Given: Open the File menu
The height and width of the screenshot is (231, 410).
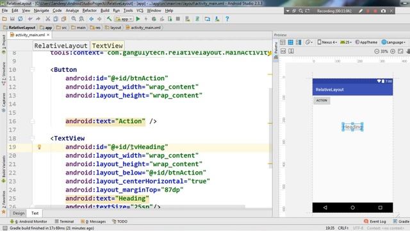Looking at the screenshot, I should [x=4, y=10].
